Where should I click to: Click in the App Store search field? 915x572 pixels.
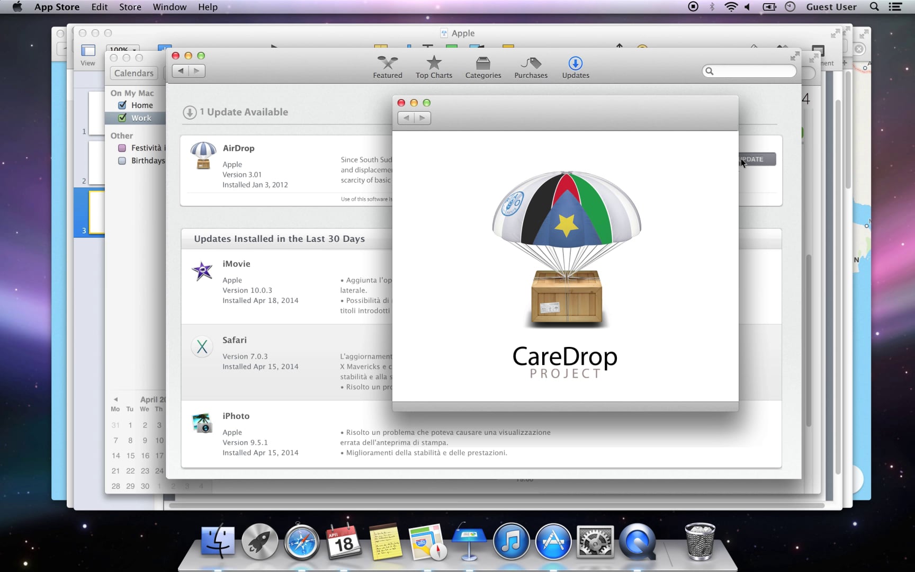click(749, 71)
